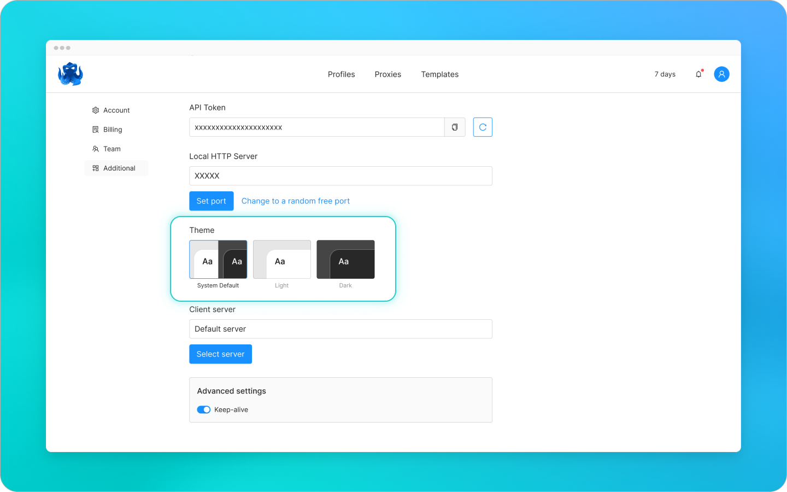Switch to the Proxies tab
Image resolution: width=787 pixels, height=492 pixels.
pyautogui.click(x=387, y=74)
